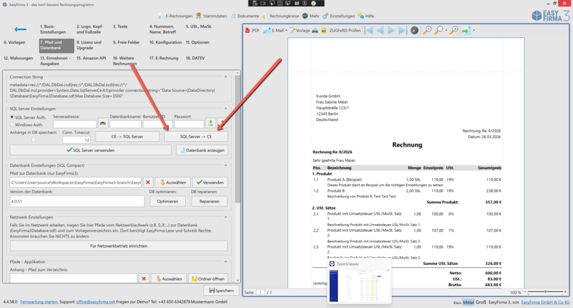The width and height of the screenshot is (573, 308).
Task: Toggle Anhänge in DB speichern checkbox
Action: (x=34, y=140)
